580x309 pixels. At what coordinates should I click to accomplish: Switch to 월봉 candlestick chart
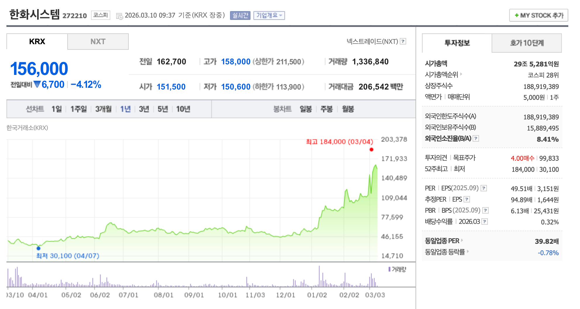(x=348, y=109)
